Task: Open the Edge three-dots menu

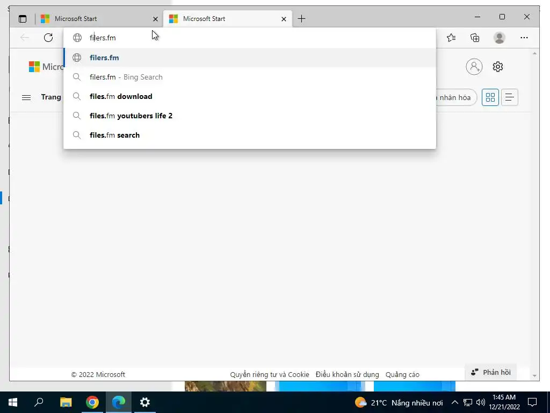Action: pos(524,38)
